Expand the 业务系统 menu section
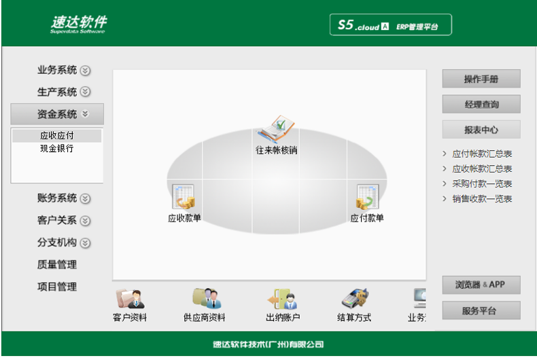537x358 pixels. click(63, 70)
